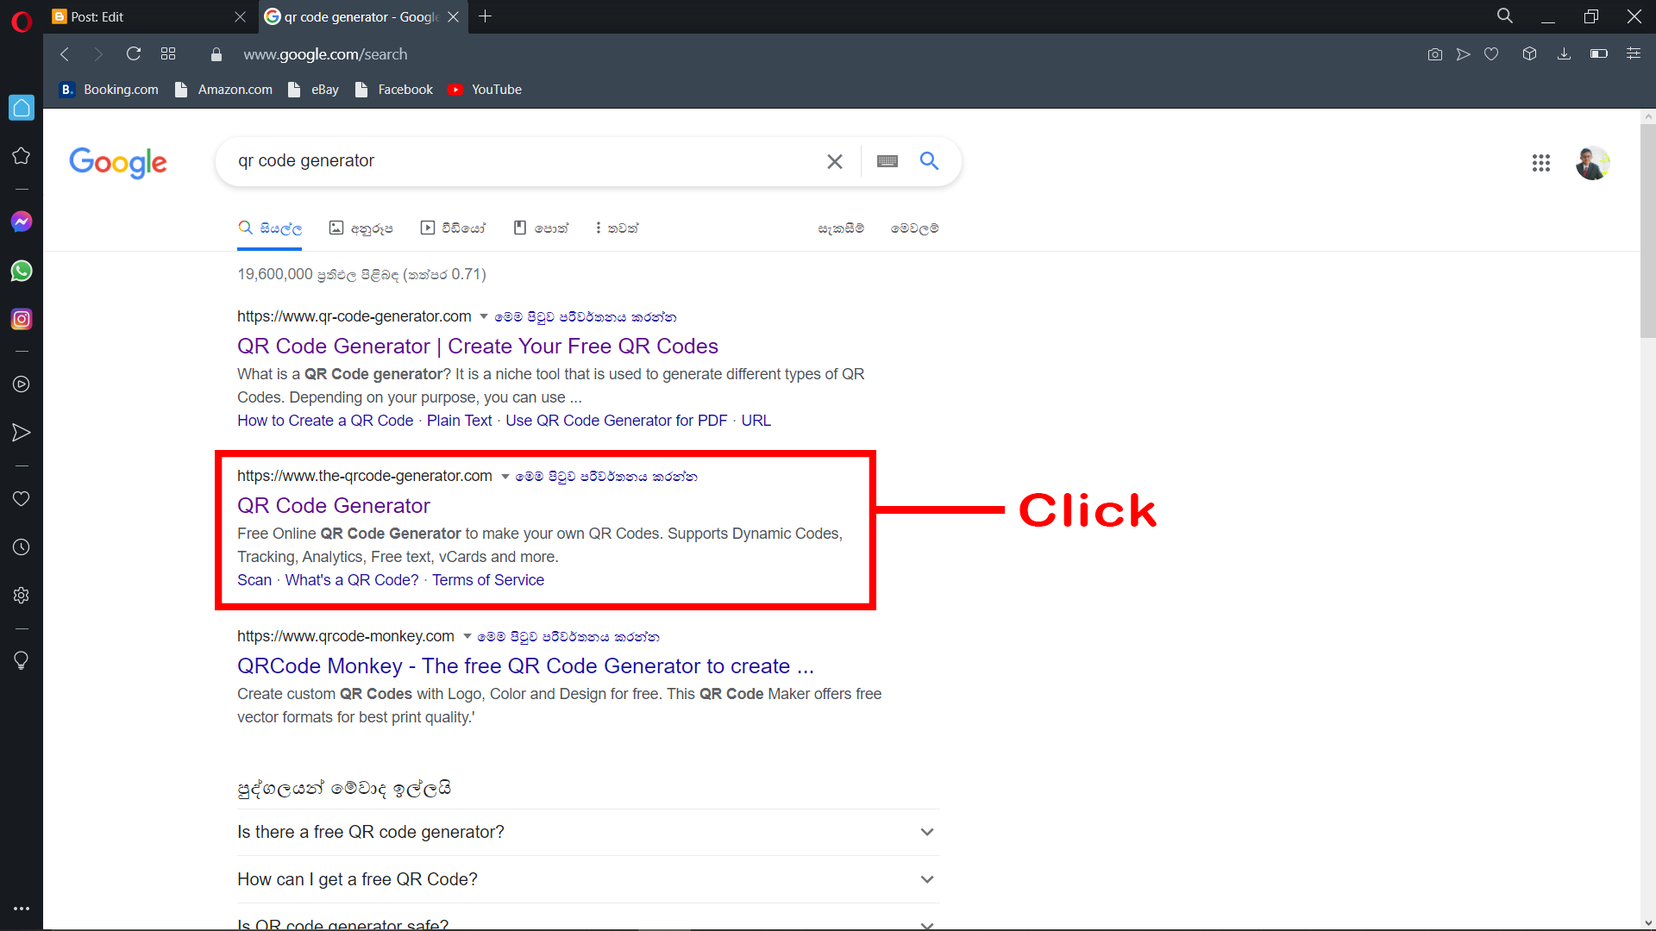Click the Google search magnifier icon
The image size is (1656, 931).
tap(929, 161)
